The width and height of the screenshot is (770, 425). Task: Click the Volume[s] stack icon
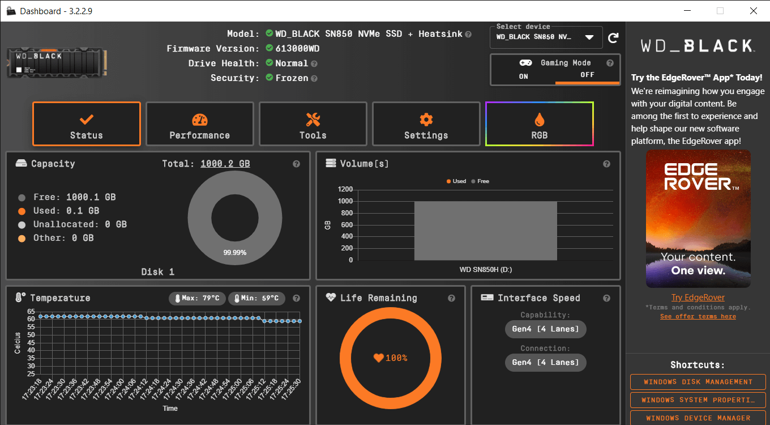point(331,163)
